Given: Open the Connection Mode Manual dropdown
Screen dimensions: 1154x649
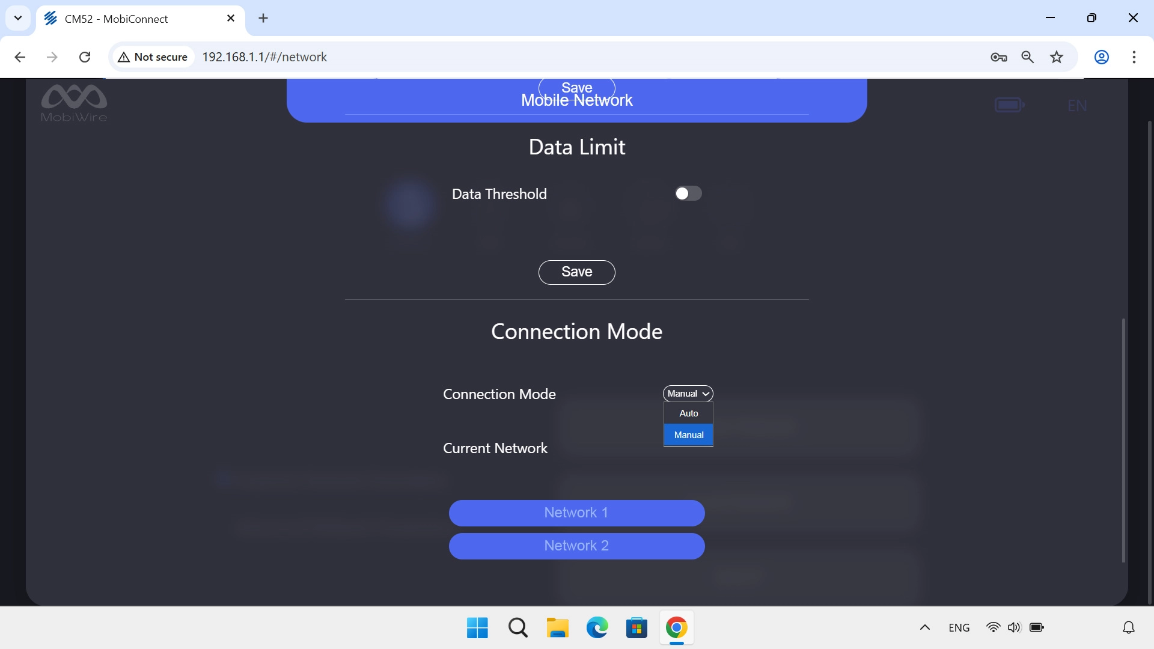Looking at the screenshot, I should pyautogui.click(x=688, y=394).
